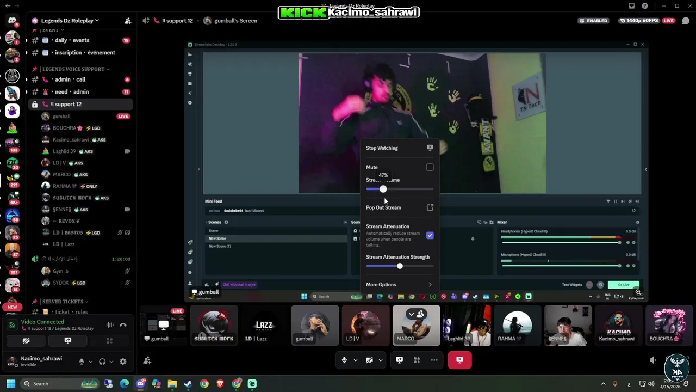Viewport: 696px width, 392px height.
Task: Adjust the Stream Volume slider handle
Action: [x=383, y=189]
